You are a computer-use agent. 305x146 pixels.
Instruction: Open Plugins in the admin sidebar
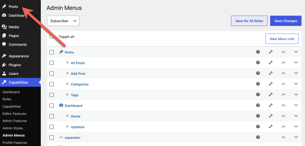(15, 65)
